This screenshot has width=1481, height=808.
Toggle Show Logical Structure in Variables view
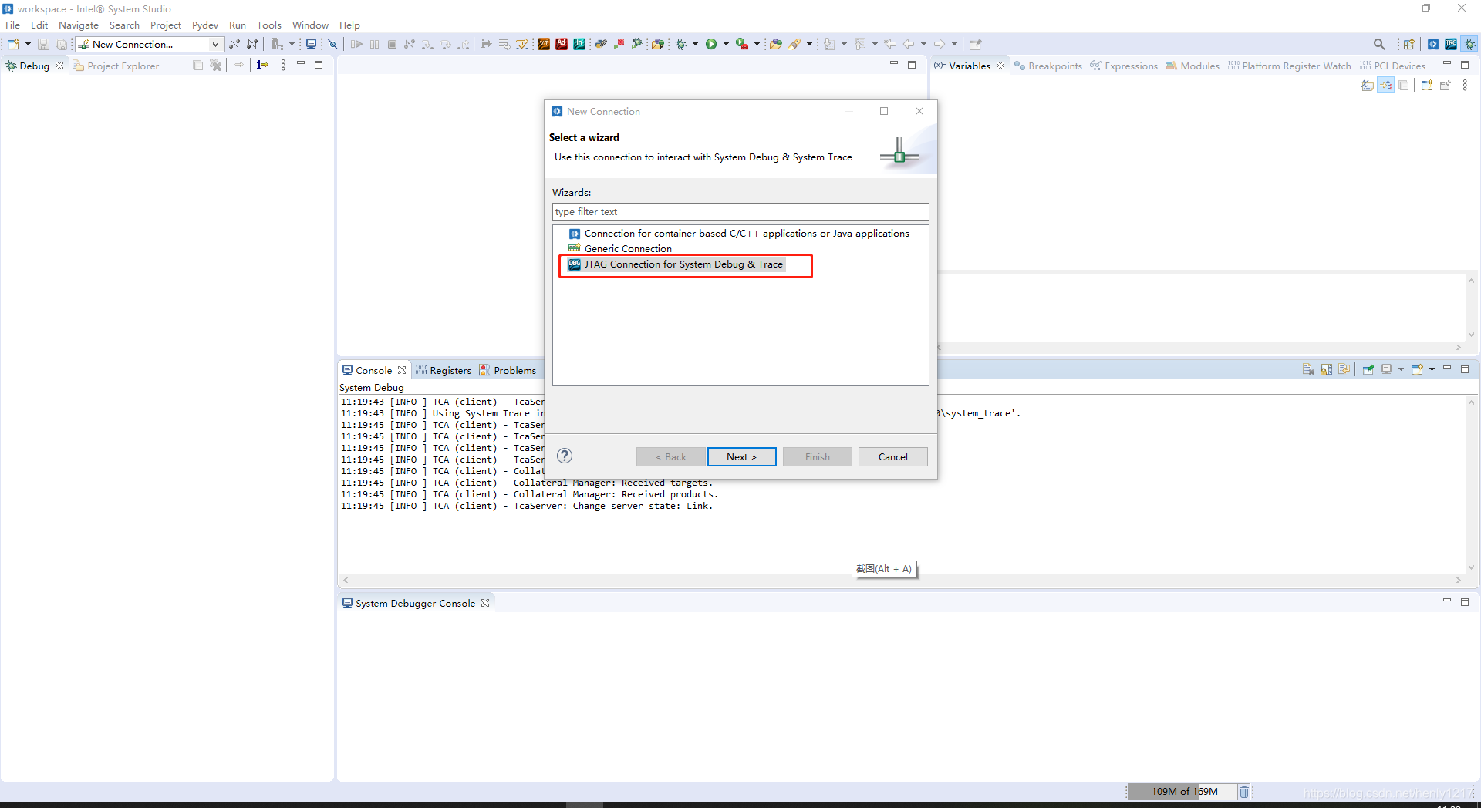pos(1386,85)
